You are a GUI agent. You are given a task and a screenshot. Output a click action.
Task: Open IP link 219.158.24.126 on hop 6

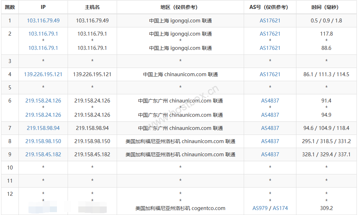43,100
